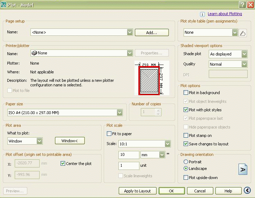Open the Quality dropdown
The image size is (255, 198).
(244, 64)
